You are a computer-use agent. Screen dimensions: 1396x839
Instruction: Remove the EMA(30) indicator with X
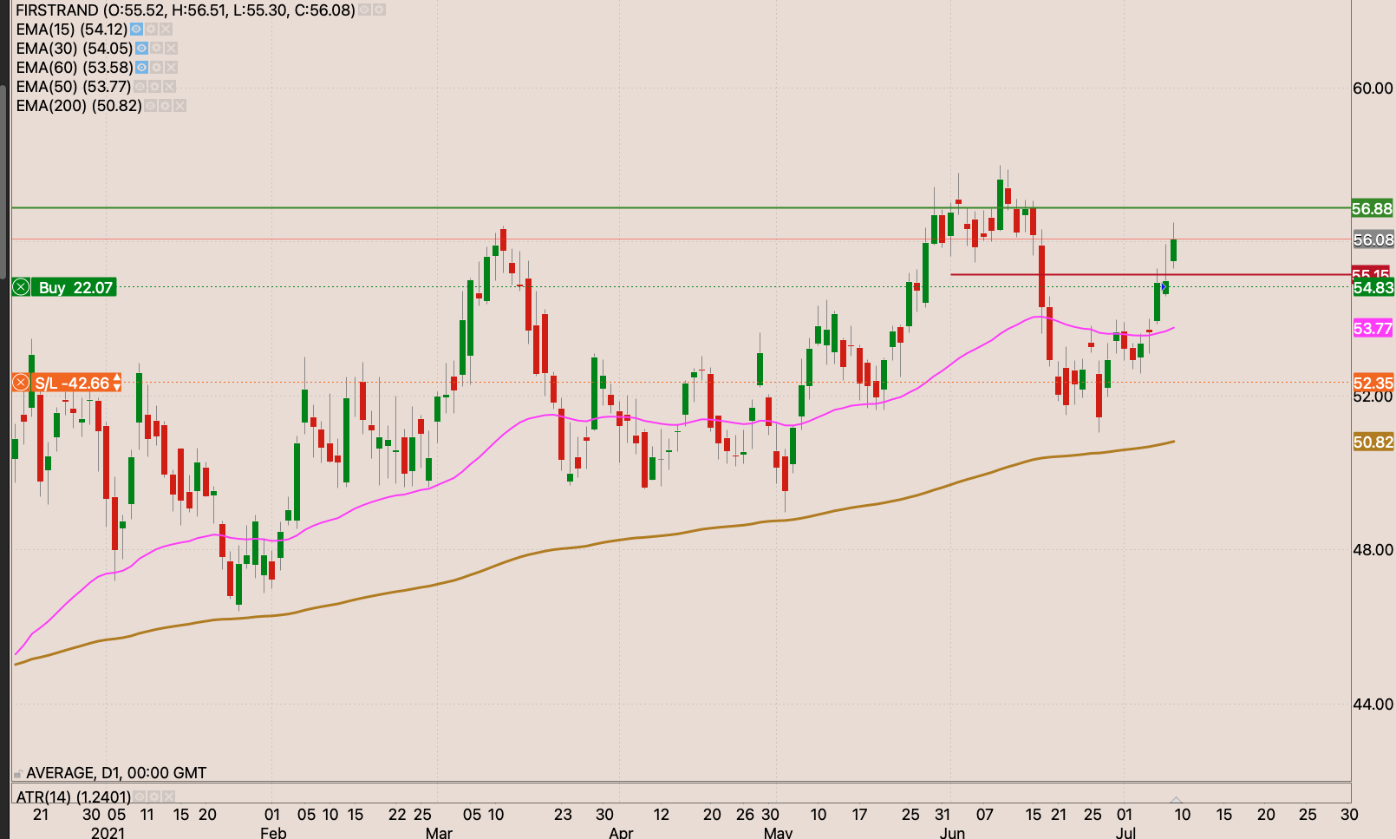coord(171,49)
